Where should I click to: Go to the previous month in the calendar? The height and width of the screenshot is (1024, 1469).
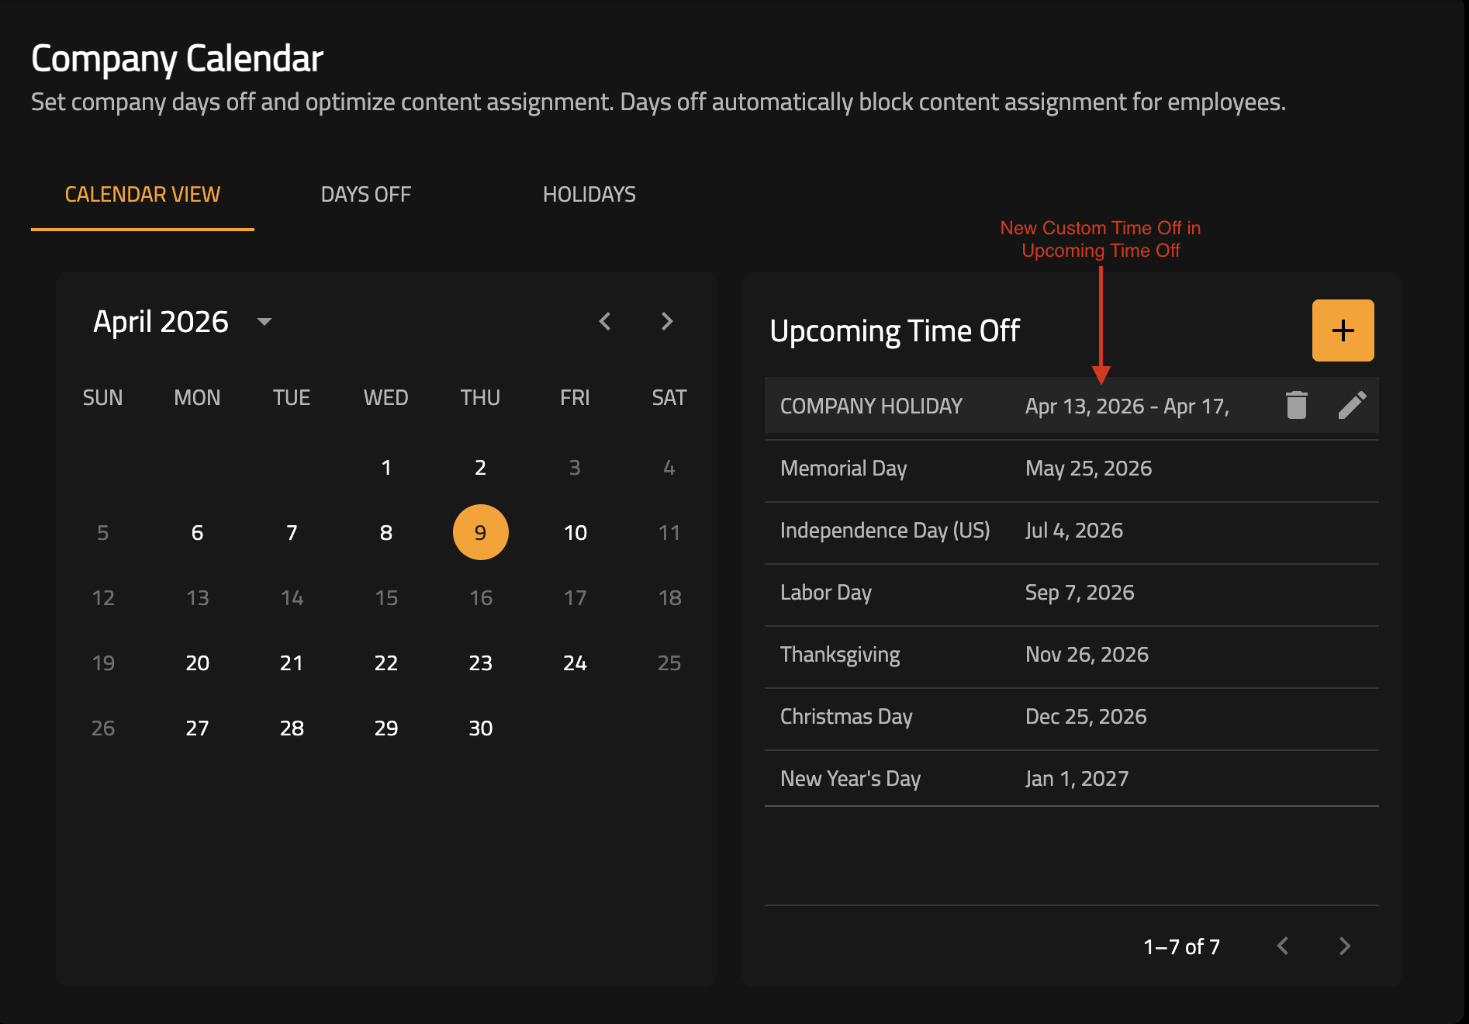click(605, 321)
